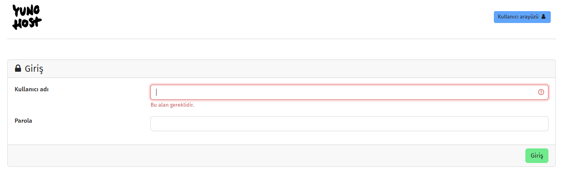This screenshot has width=565, height=186.
Task: Click the red exclamation error icon
Action: pyautogui.click(x=541, y=92)
